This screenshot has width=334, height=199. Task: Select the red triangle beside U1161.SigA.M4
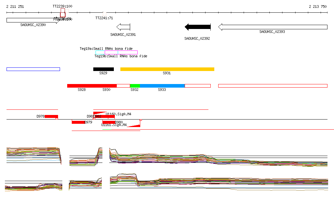tap(133, 126)
